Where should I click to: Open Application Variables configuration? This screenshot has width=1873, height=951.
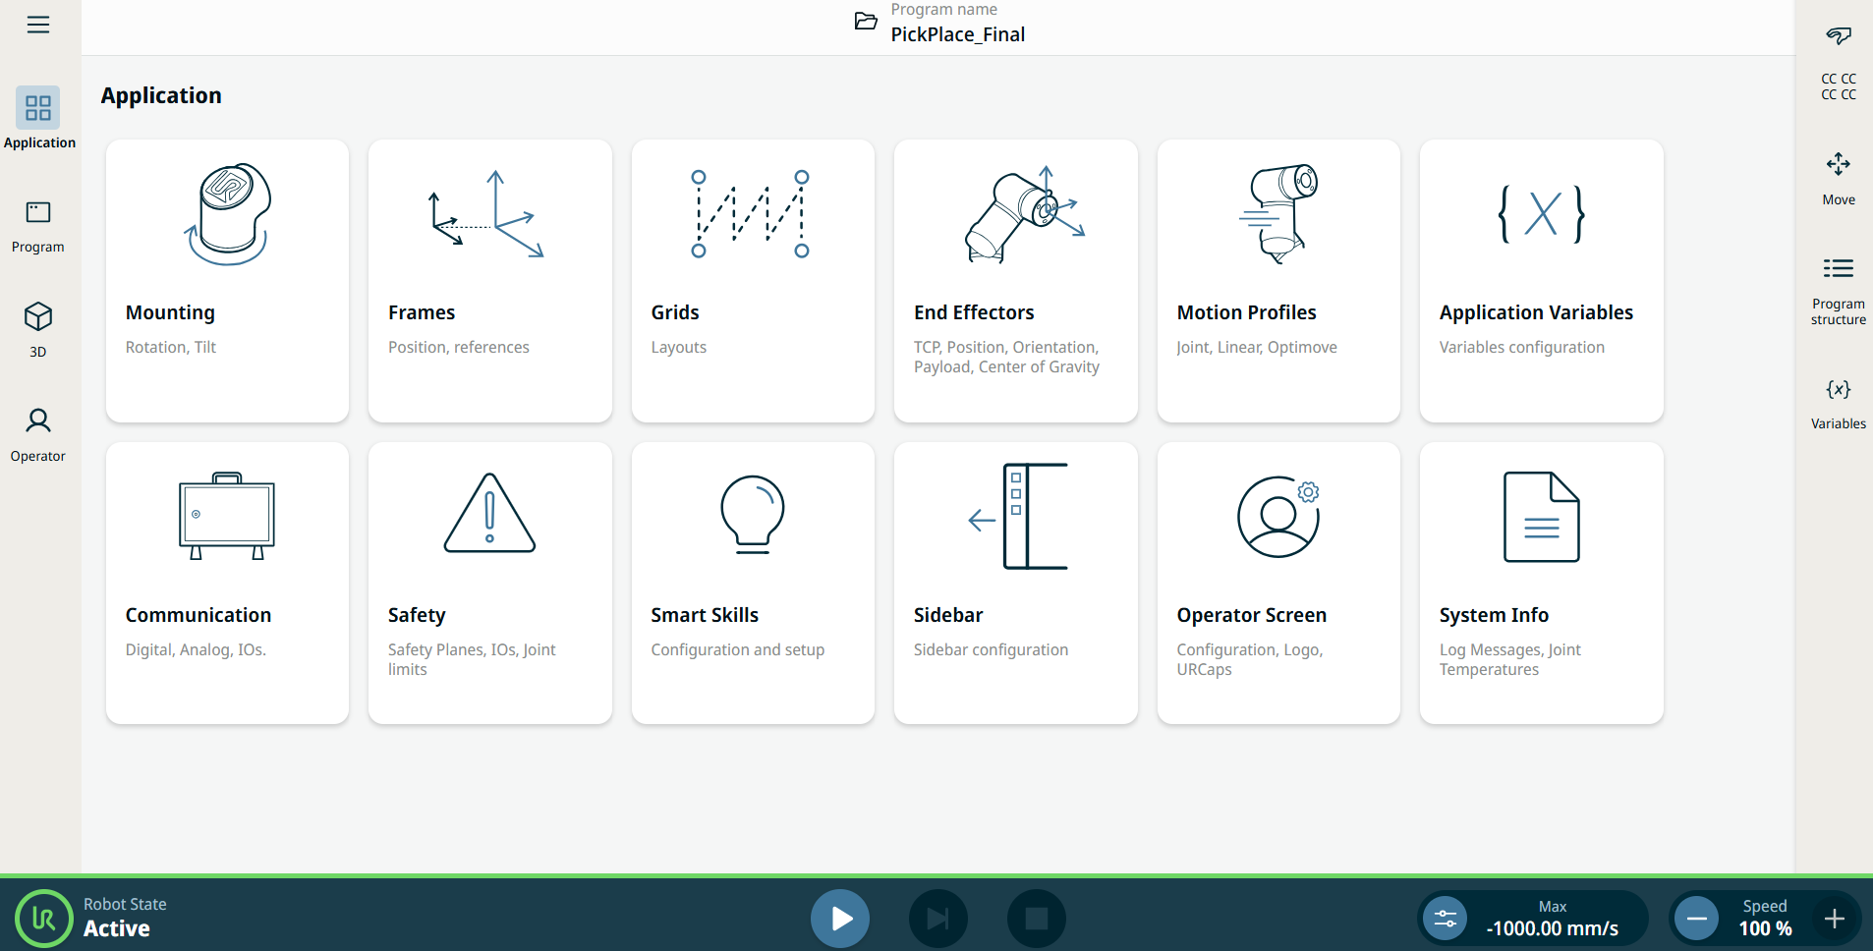point(1541,280)
